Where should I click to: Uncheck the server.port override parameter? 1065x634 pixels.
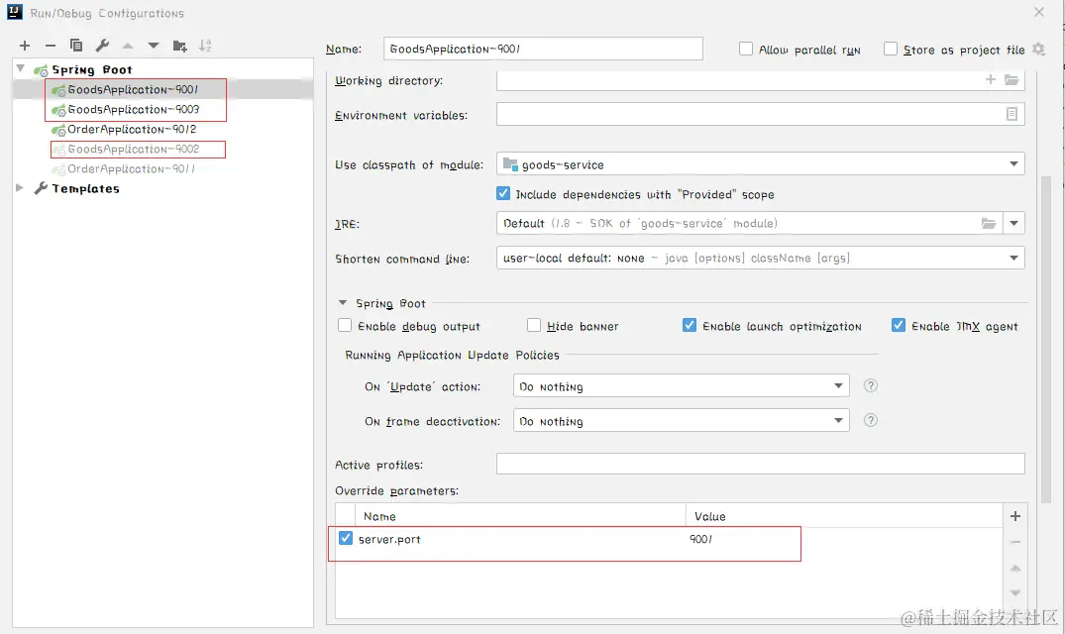click(346, 538)
